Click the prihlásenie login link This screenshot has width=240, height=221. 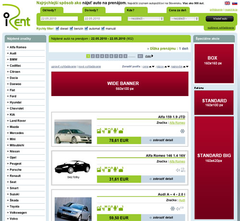[216, 10]
